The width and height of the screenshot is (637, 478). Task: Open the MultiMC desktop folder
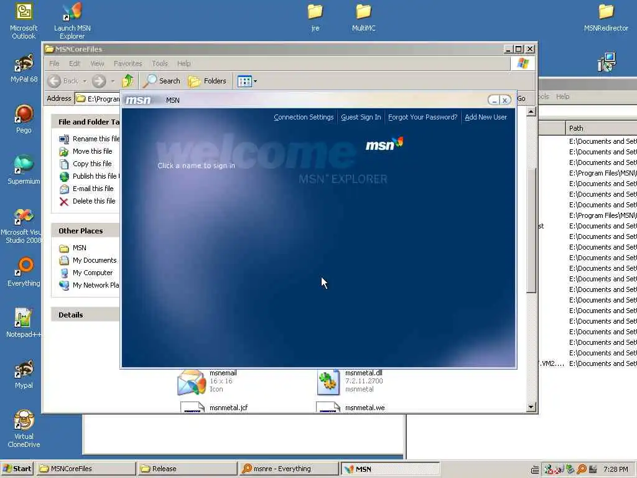(363, 17)
